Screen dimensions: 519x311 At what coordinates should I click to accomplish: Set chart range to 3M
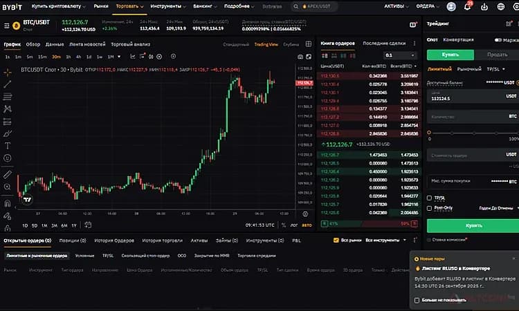[x=54, y=225]
